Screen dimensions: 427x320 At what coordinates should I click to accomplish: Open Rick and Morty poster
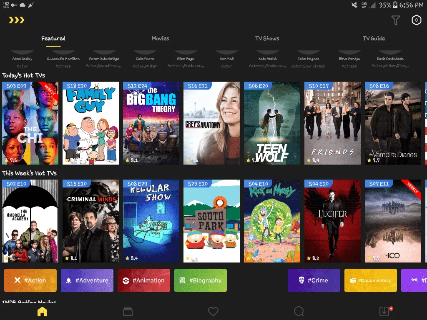click(272, 221)
